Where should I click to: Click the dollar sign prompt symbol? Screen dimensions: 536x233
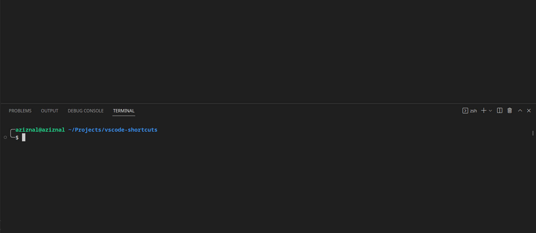pos(17,137)
